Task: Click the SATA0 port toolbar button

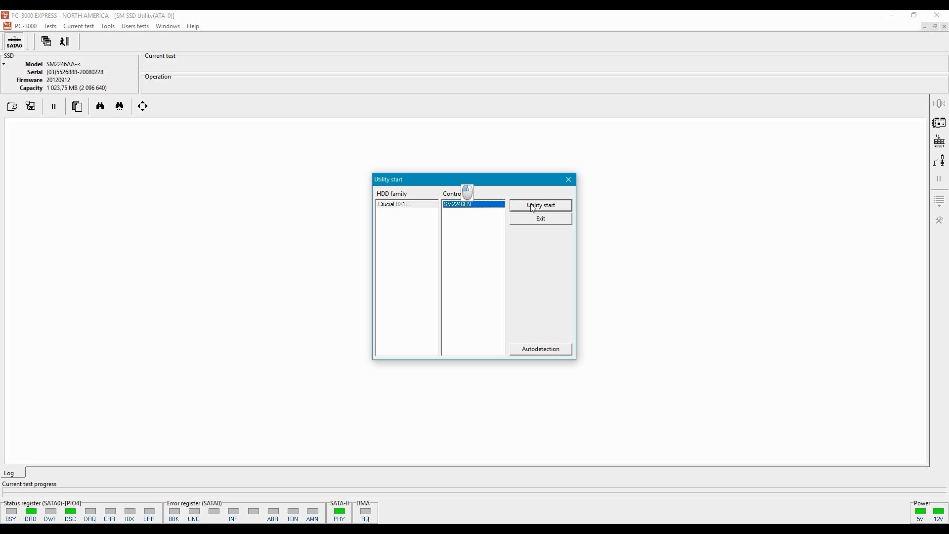Action: tap(14, 42)
